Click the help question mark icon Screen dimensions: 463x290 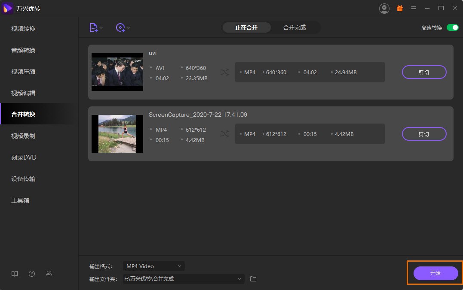32,274
